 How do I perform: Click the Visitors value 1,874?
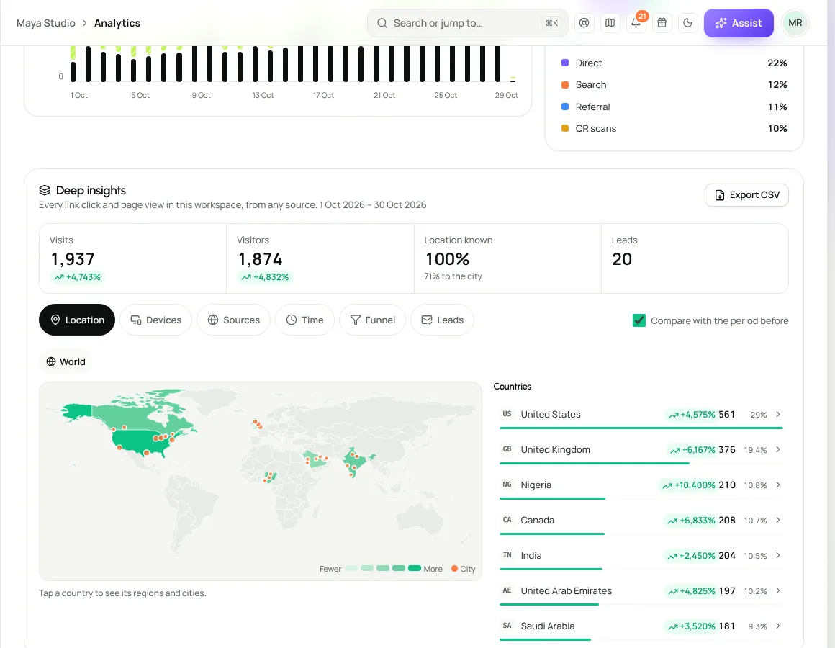point(260,258)
